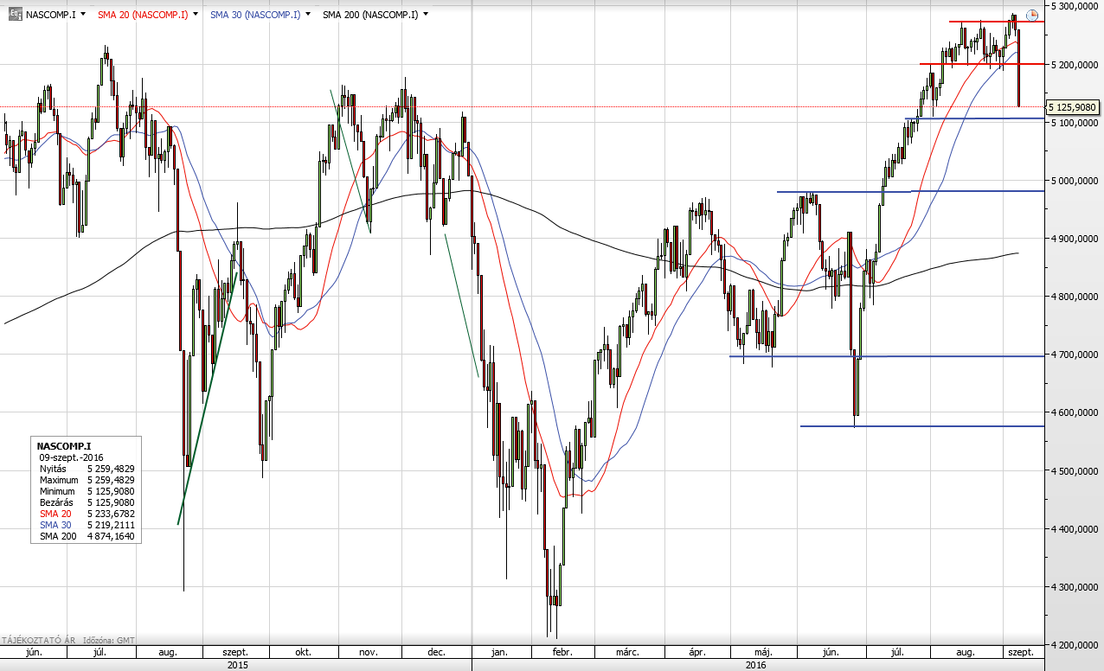Click the current price label 5 125,9080 on axis
This screenshot has width=1104, height=671.
coord(1073,107)
